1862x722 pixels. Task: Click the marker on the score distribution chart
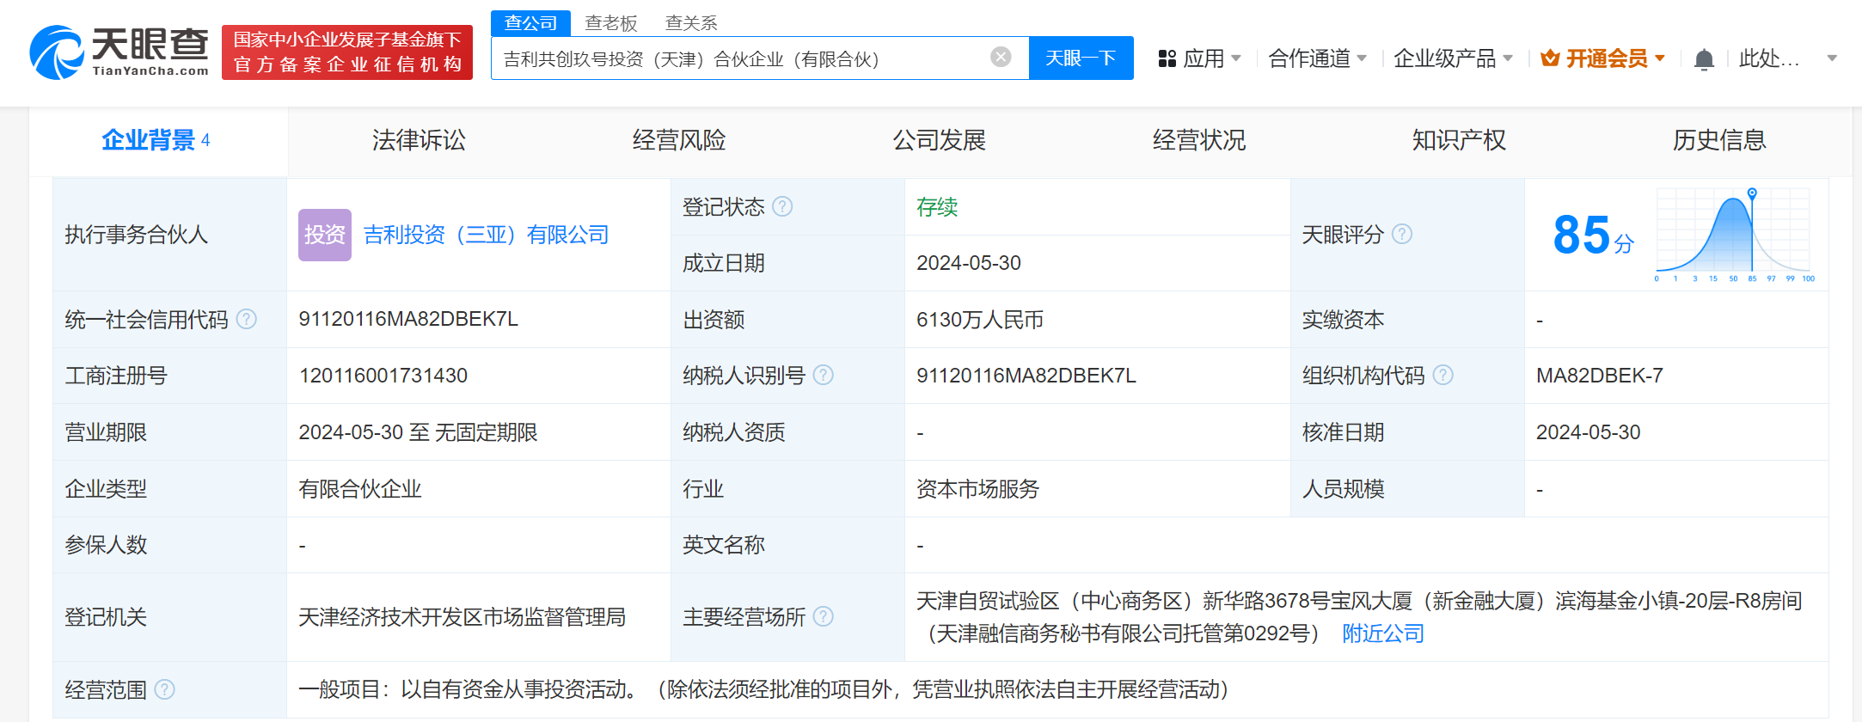click(1752, 193)
